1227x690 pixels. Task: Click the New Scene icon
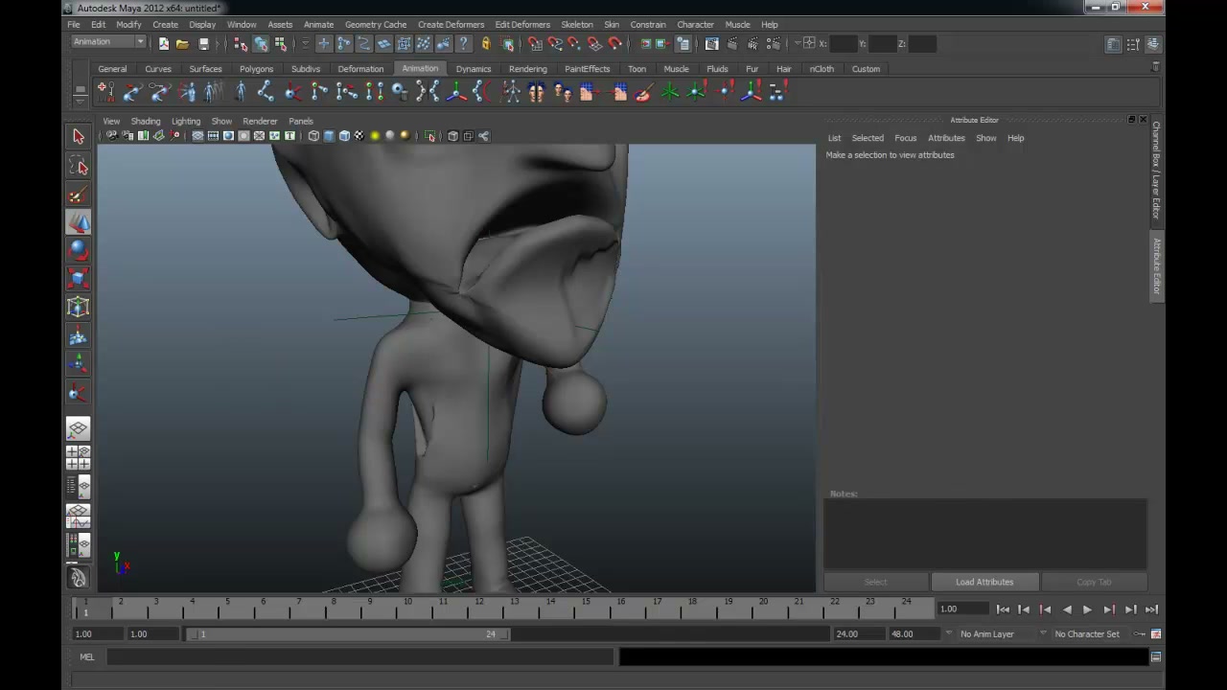point(164,43)
